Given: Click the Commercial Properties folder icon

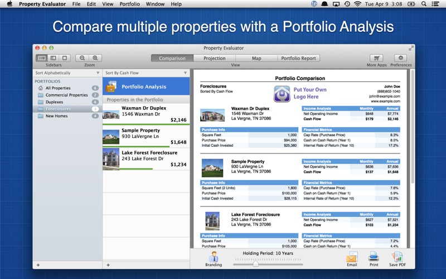Looking at the screenshot, I should 41,95.
